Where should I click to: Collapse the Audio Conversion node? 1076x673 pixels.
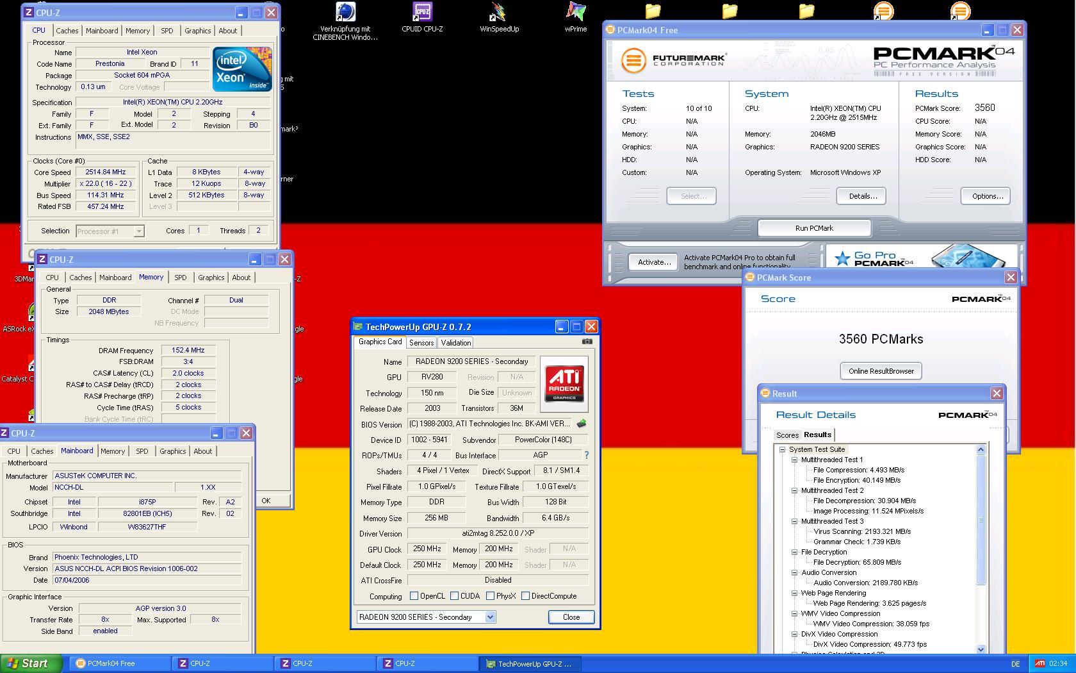coord(794,572)
